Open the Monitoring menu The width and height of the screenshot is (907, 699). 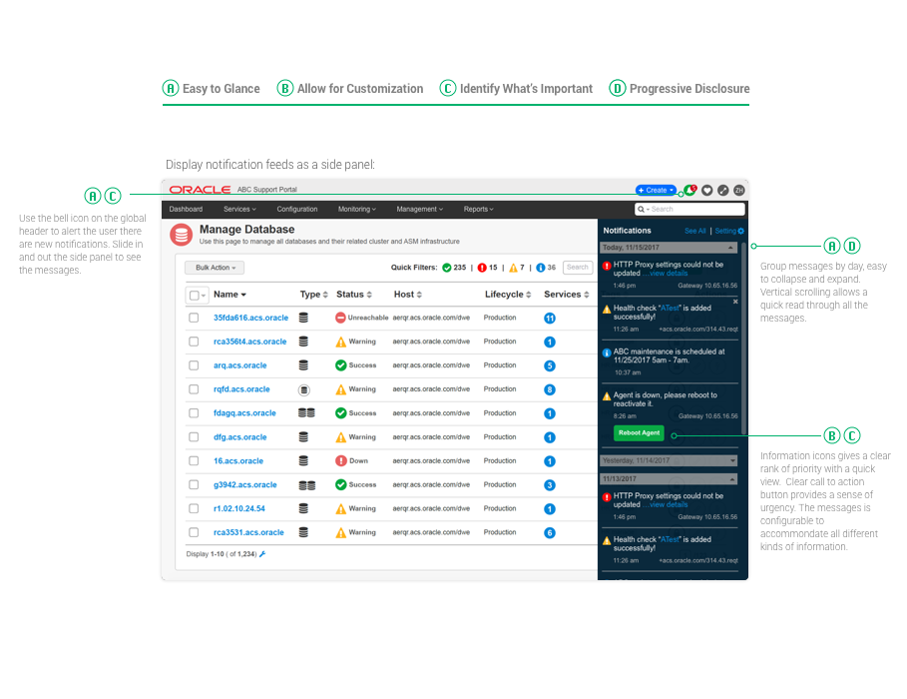coord(356,210)
